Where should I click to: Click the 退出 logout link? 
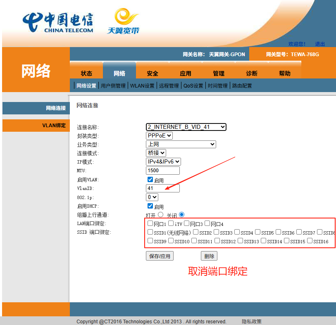(320, 44)
